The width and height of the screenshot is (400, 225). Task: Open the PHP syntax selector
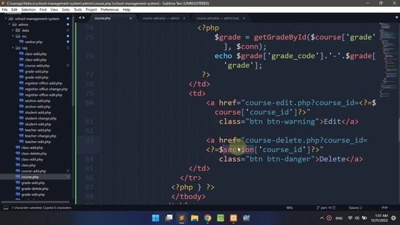(x=384, y=208)
